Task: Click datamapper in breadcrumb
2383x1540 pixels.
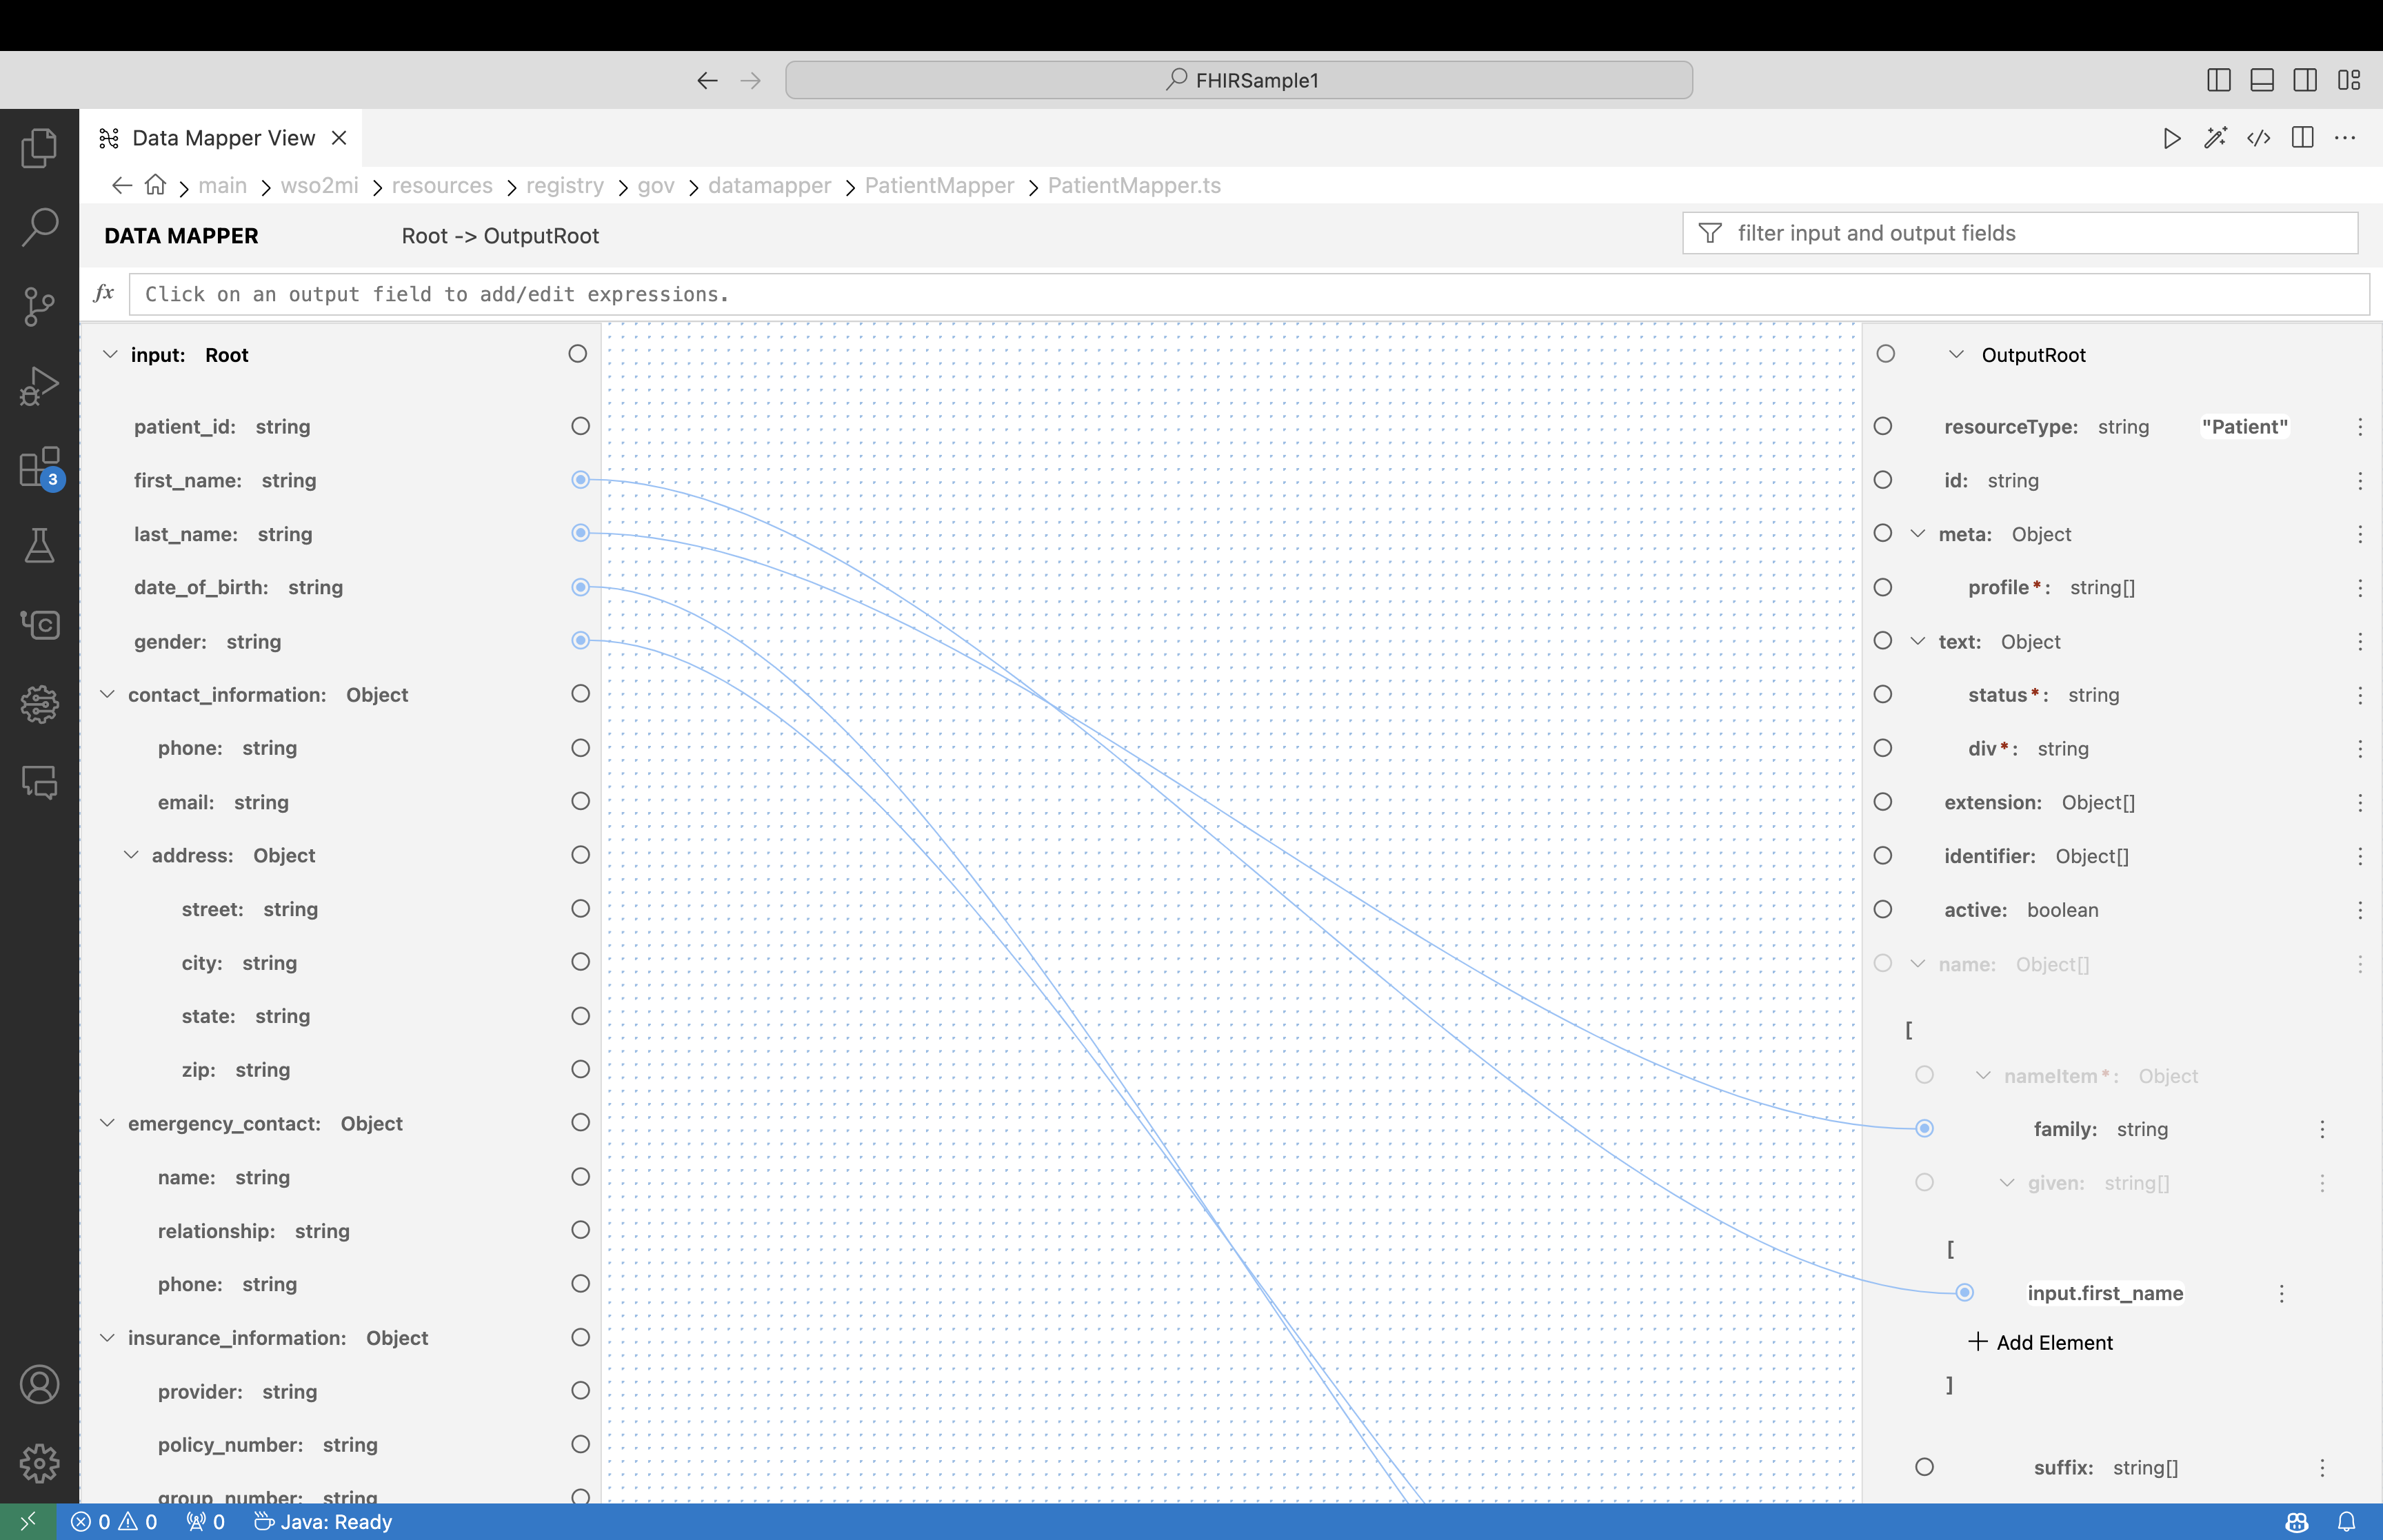Action: (x=769, y=185)
